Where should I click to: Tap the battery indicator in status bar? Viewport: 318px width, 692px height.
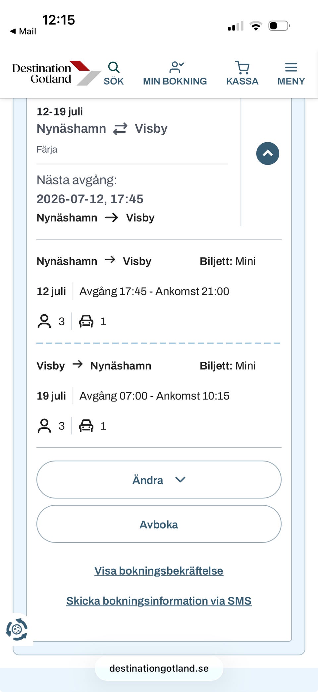pos(279,26)
